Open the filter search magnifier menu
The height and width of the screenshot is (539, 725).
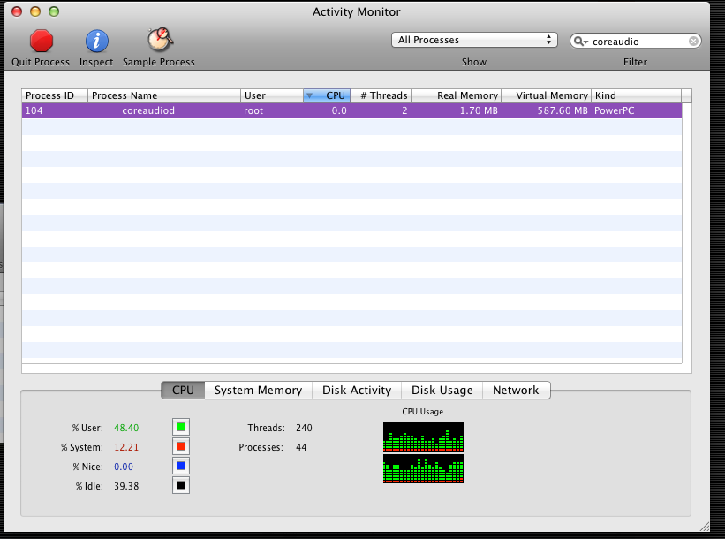pos(580,42)
